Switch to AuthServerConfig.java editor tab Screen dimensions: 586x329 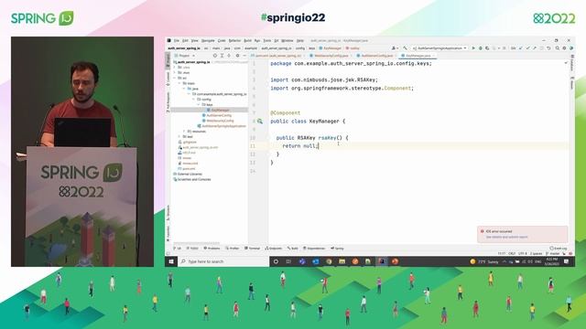coord(376,56)
